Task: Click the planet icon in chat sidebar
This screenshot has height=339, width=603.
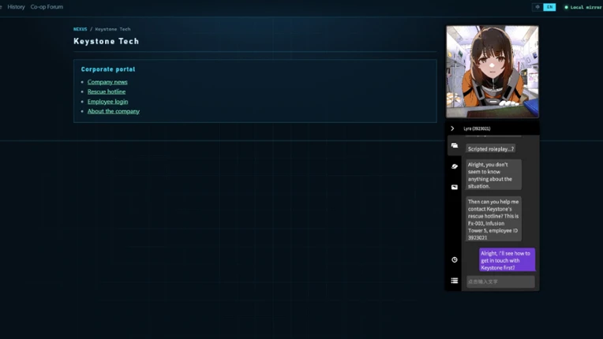Action: tap(454, 166)
